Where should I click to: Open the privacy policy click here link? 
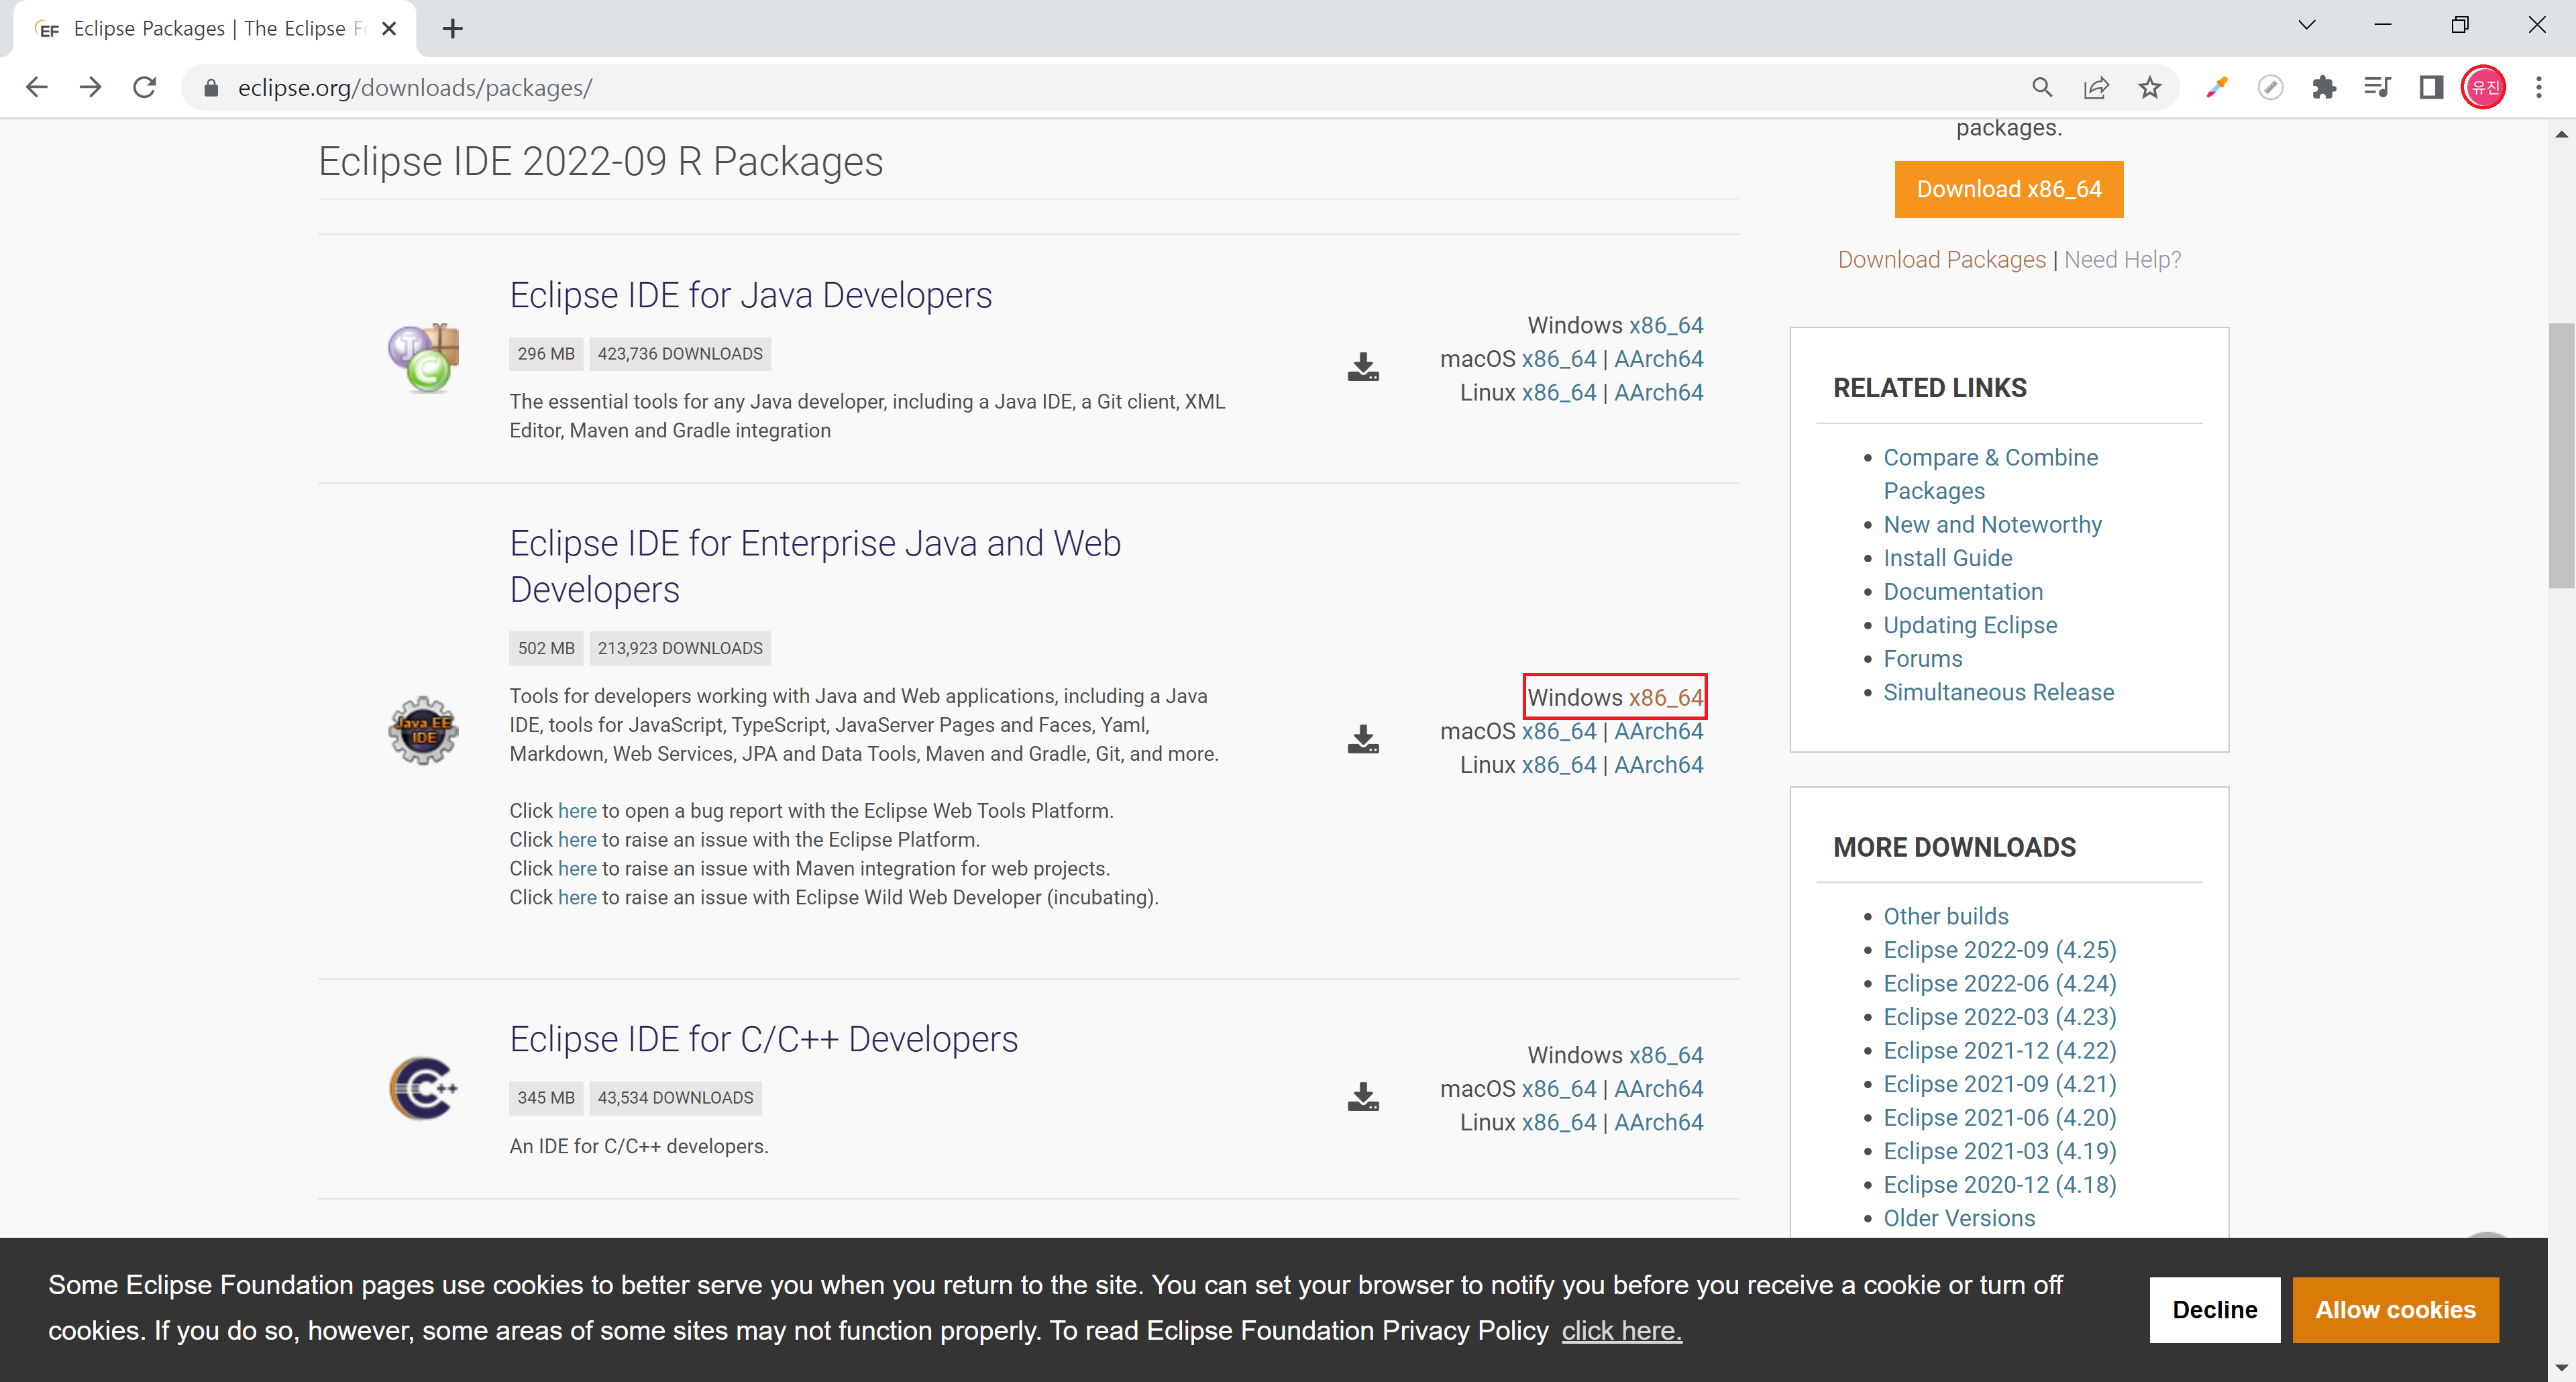(1621, 1331)
